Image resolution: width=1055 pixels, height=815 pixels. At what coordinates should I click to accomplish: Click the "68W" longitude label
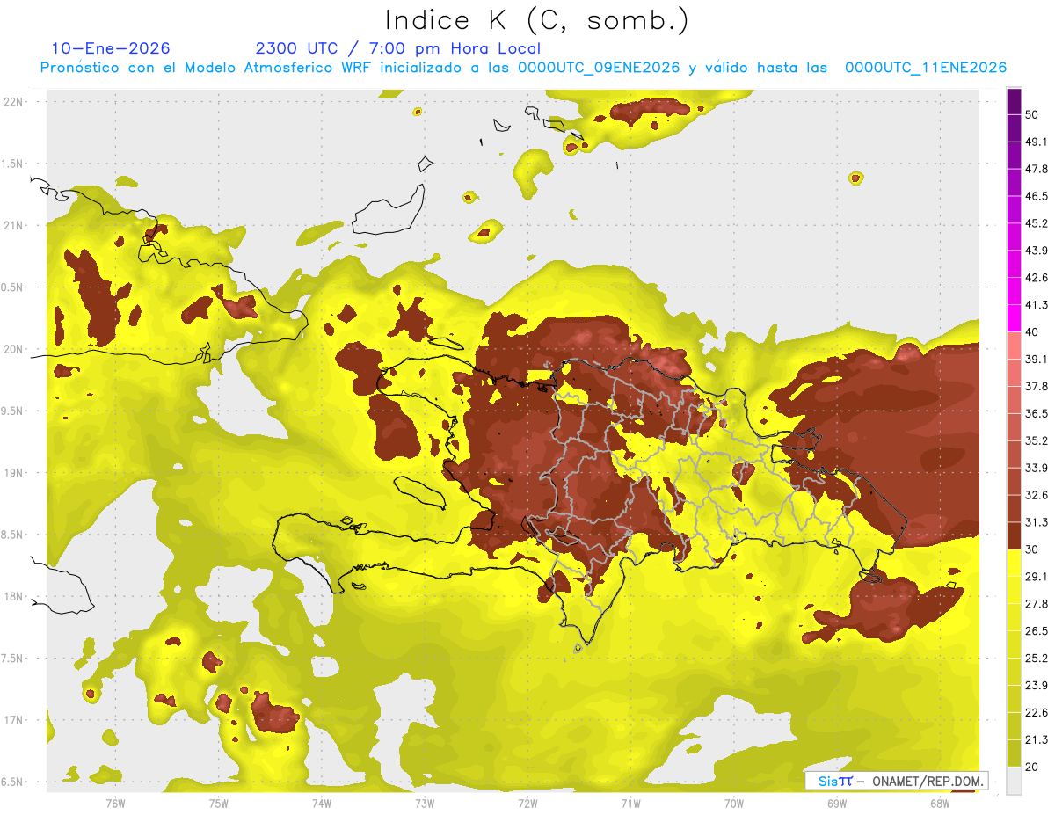pyautogui.click(x=940, y=804)
